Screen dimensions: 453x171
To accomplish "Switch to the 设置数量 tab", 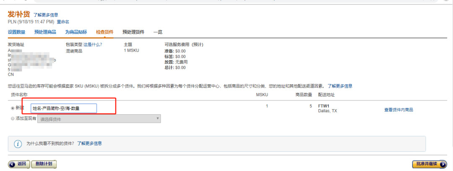I will tap(16, 32).
